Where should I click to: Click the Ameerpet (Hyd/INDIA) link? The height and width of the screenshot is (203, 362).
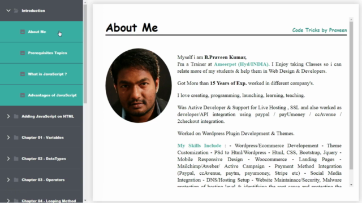click(x=242, y=64)
